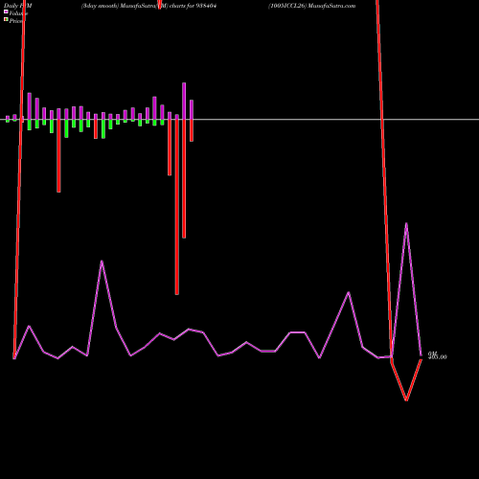Image resolution: width=479 pixels, height=479 pixels.
Task: Select the 'Volume' legend label
Action: pyautogui.click(x=18, y=13)
